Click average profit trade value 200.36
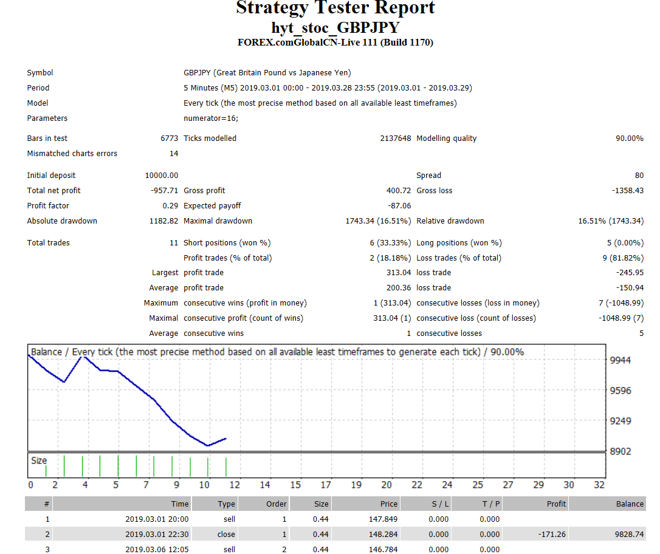Viewport: 660px width, 554px height. click(x=399, y=288)
